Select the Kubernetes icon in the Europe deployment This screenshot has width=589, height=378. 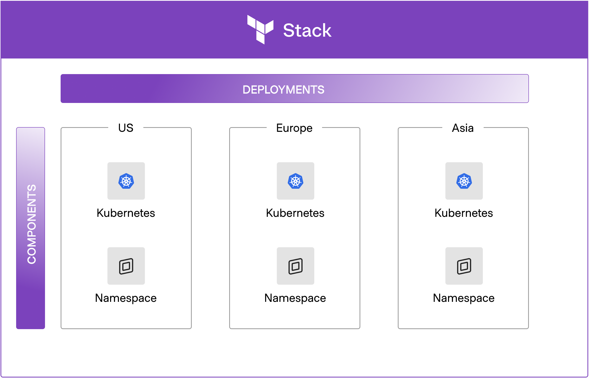[x=295, y=181]
